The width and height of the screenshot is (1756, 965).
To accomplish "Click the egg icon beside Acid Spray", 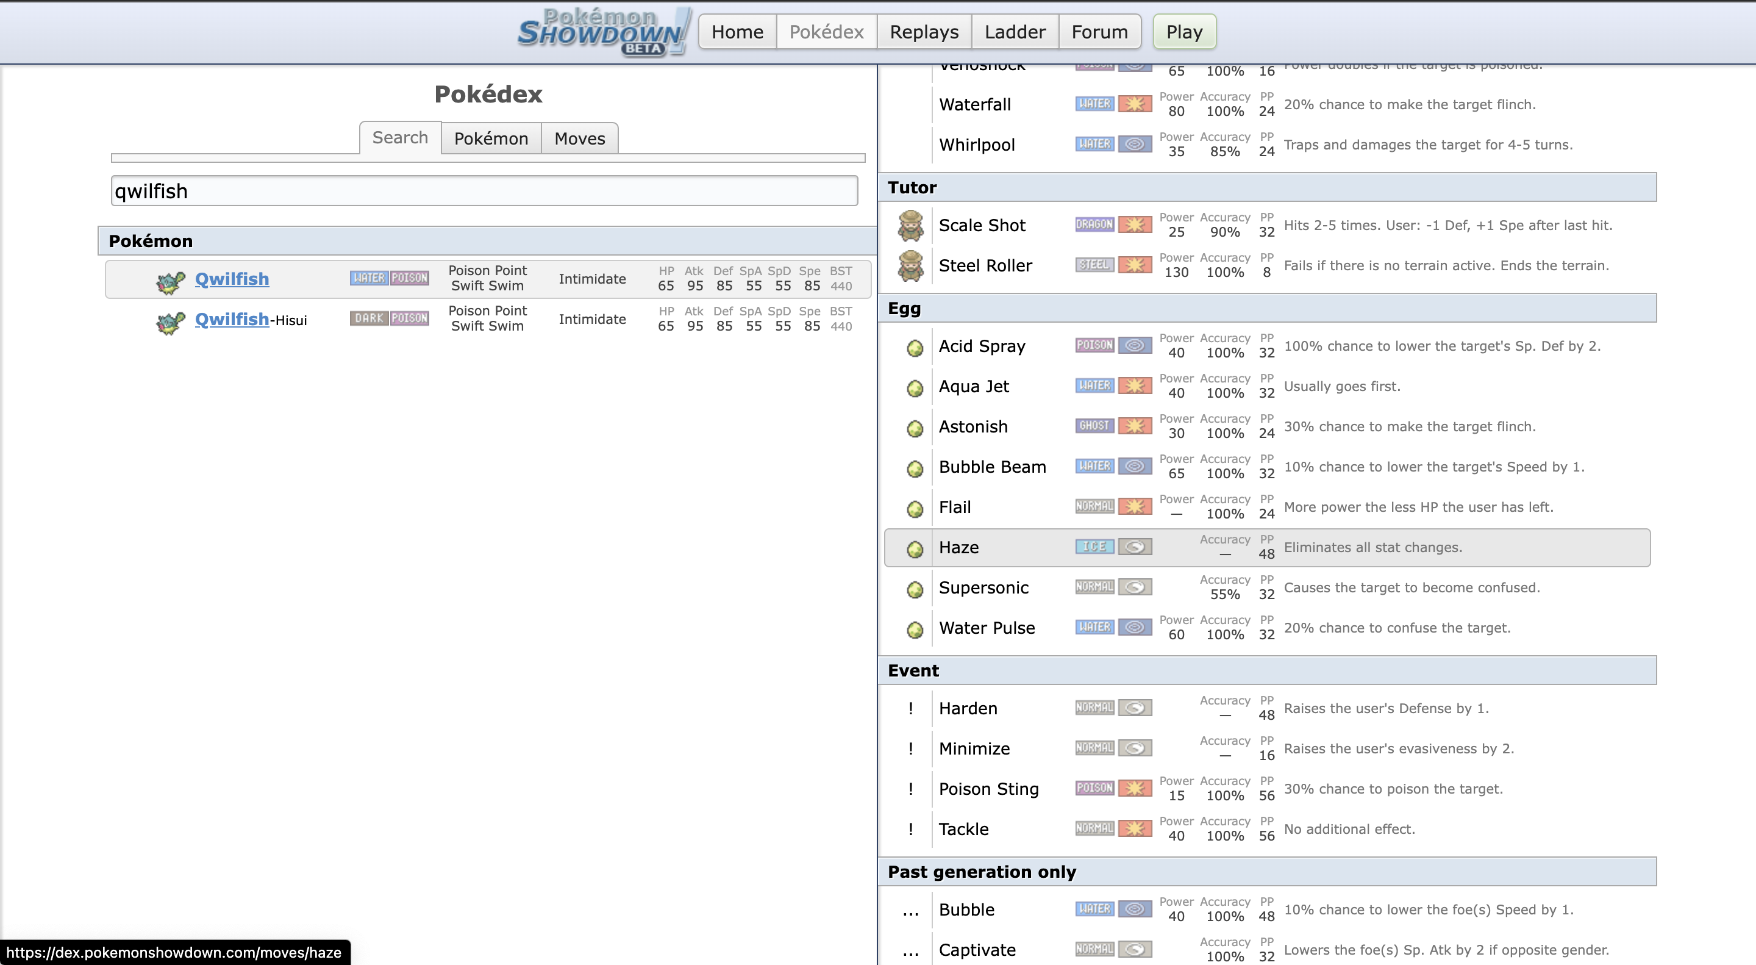I will [x=915, y=348].
